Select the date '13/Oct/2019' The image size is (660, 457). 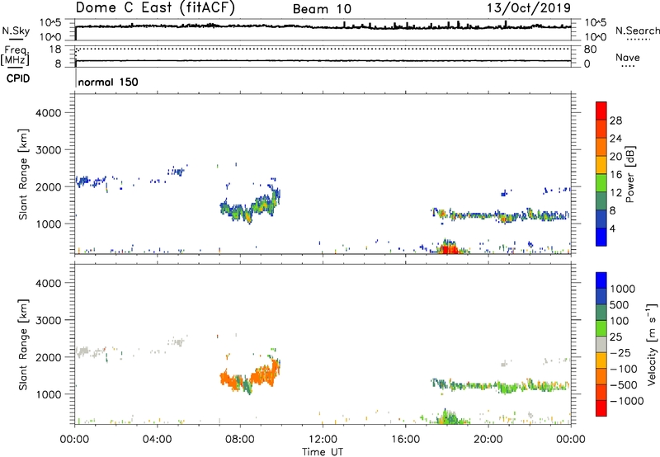click(529, 8)
